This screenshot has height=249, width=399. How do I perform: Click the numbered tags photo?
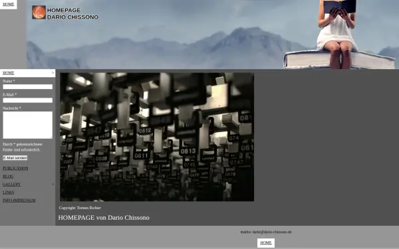tap(157, 137)
